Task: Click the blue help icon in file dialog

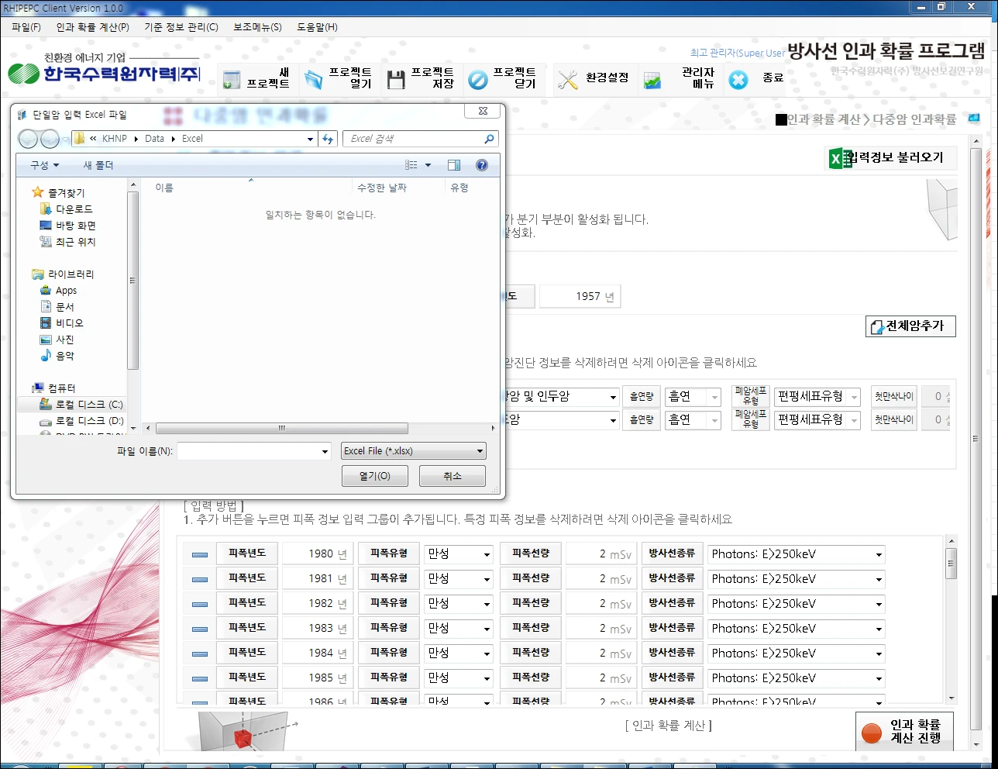Action: tap(482, 165)
